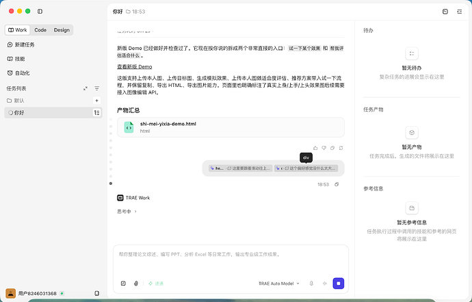Screen dimensions: 472x302
Task: Click the square icon left of paperclip
Action: click(123, 284)
